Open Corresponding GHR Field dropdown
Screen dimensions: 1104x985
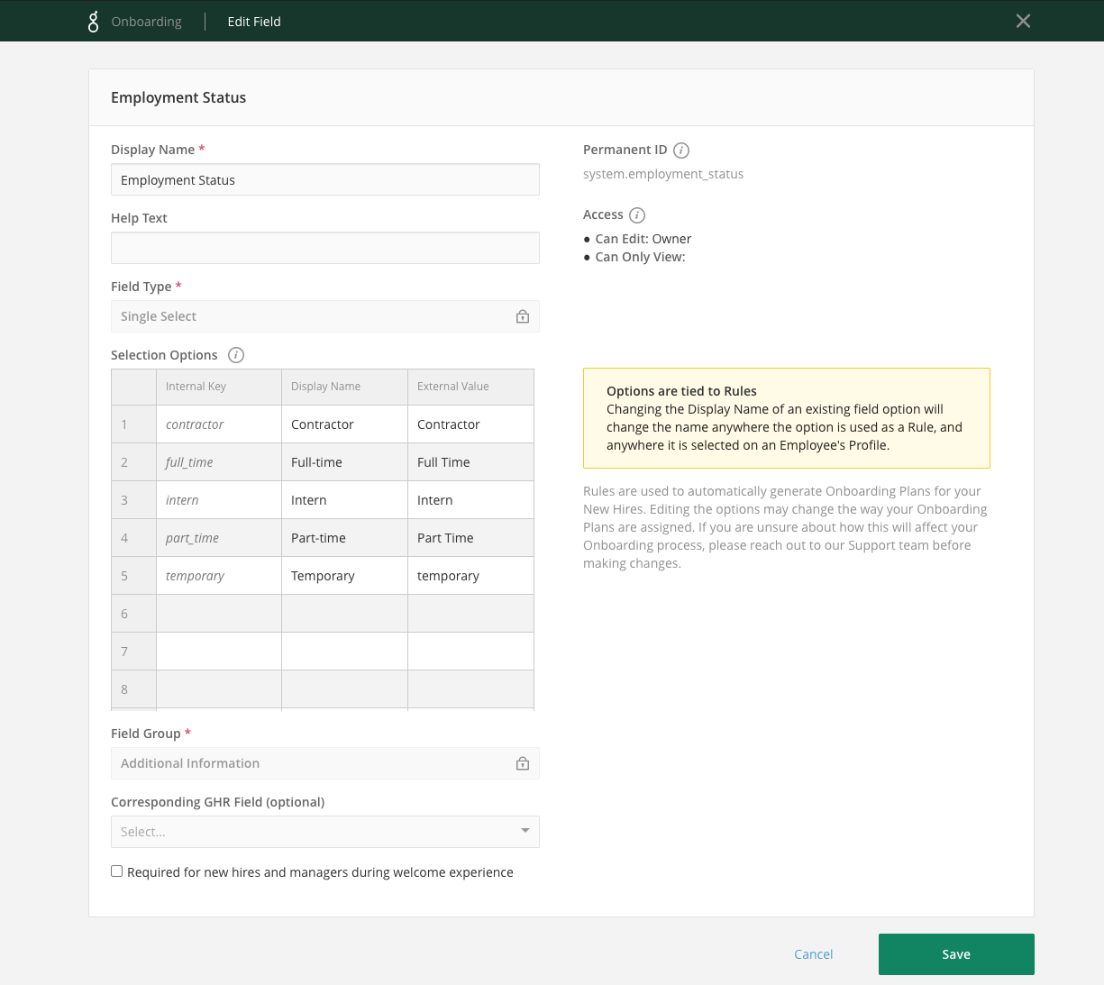point(324,832)
